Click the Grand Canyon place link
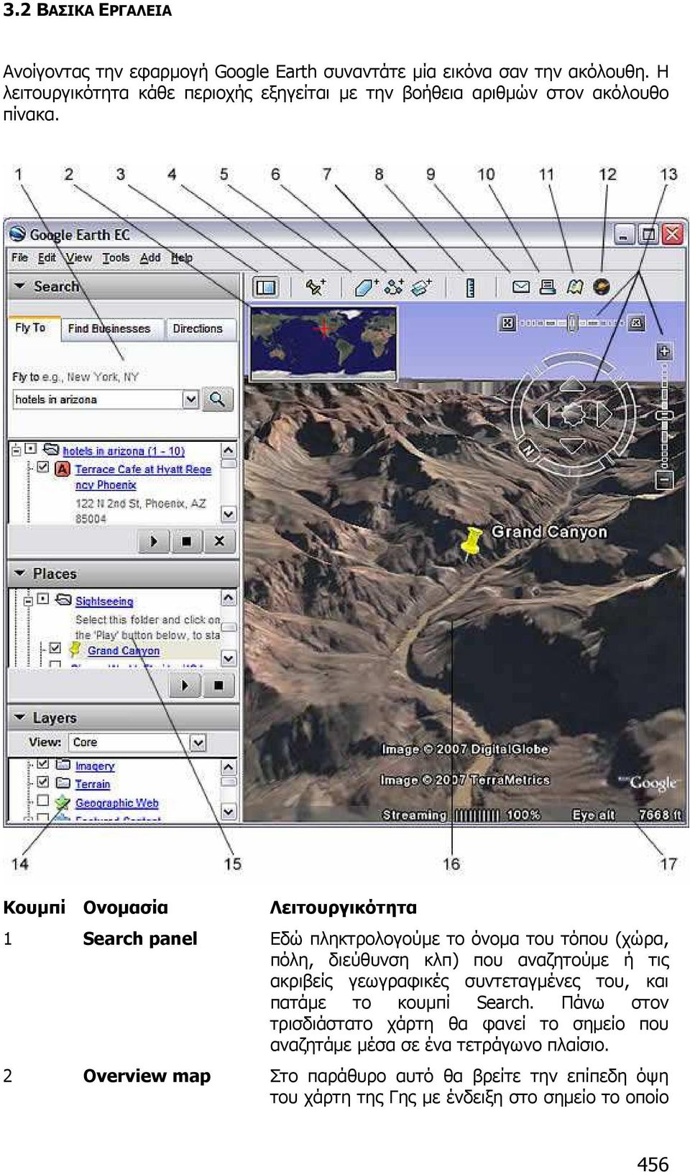 [124, 651]
